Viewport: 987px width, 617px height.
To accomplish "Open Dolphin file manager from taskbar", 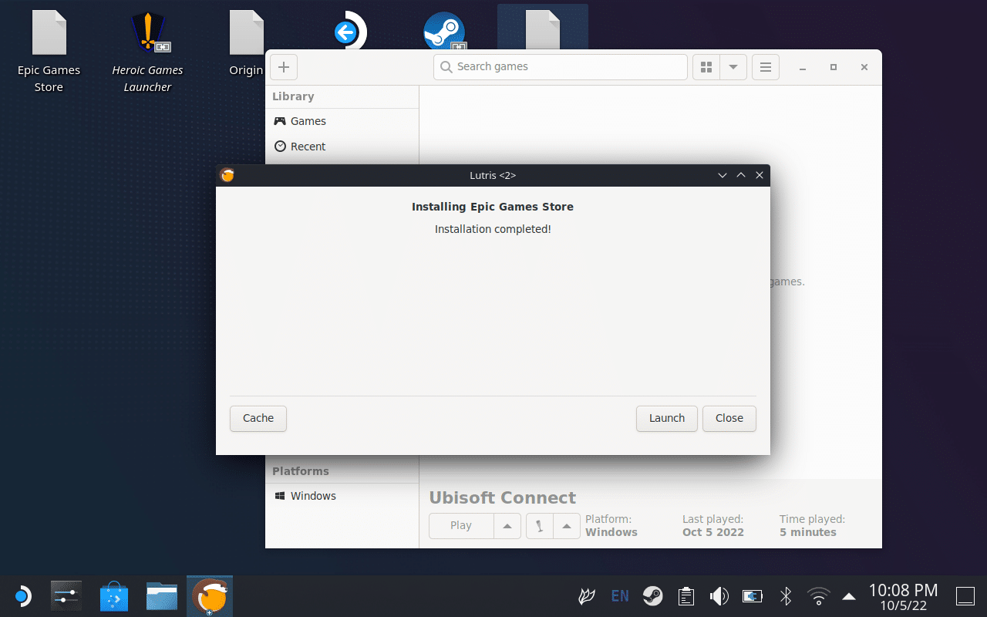I will tap(162, 596).
